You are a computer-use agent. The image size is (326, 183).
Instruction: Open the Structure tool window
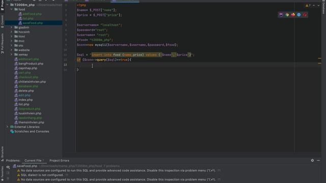pyautogui.click(x=2, y=154)
